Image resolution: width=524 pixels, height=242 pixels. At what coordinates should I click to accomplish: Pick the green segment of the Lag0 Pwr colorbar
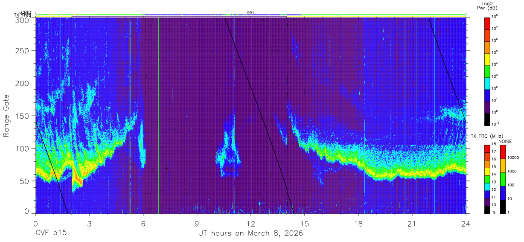point(487,71)
